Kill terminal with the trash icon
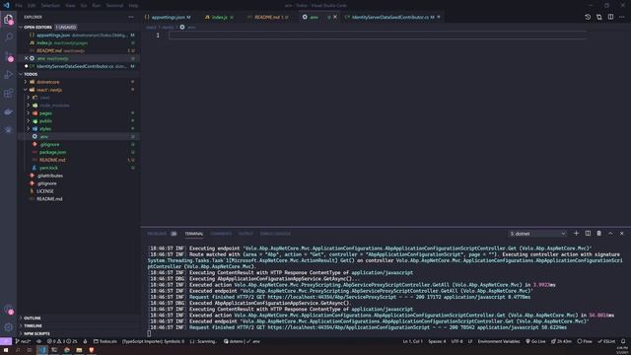Viewport: 631px width, 355px height. [x=598, y=234]
